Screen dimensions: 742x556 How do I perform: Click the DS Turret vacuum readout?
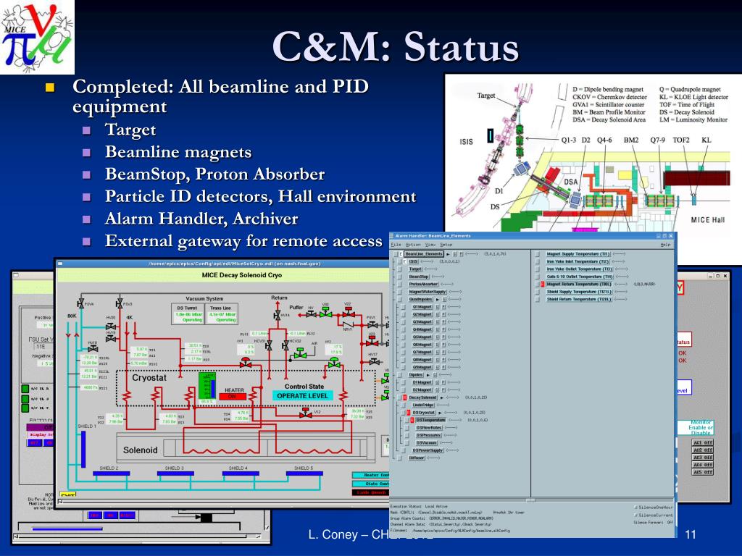pos(189,317)
